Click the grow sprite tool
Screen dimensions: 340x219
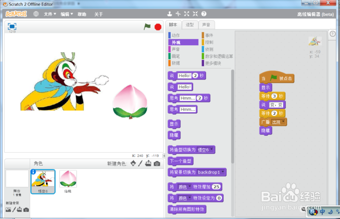click(187, 14)
